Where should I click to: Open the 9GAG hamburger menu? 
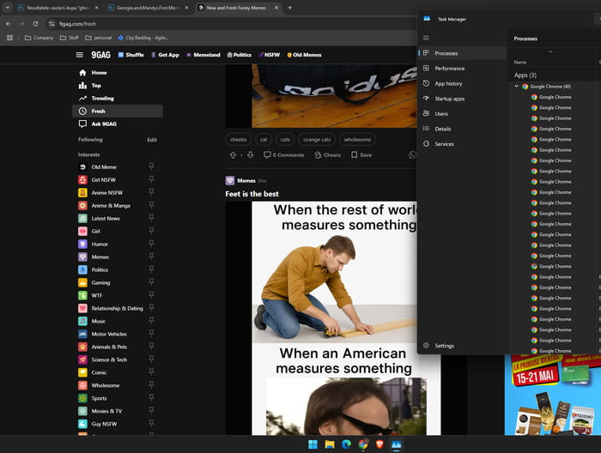coord(79,54)
